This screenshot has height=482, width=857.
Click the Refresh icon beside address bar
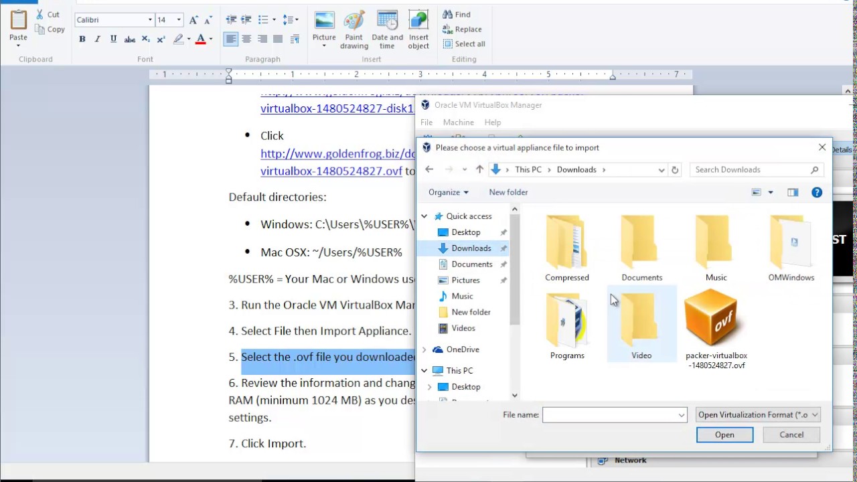coord(675,170)
